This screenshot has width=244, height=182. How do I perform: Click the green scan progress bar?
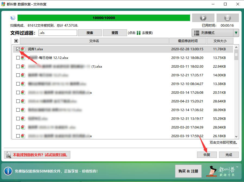coord(104,18)
